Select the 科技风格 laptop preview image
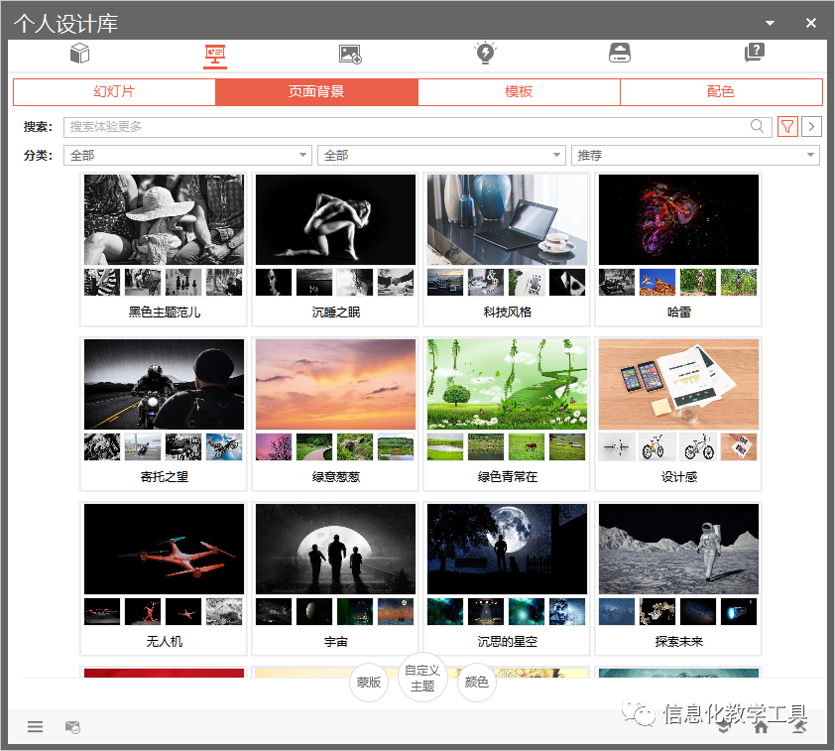 (x=507, y=219)
